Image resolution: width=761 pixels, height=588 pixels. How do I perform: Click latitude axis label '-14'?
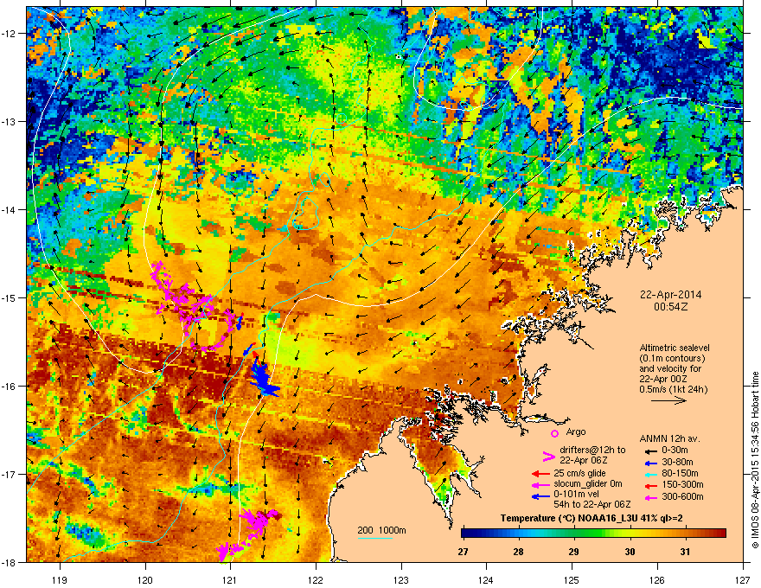(10, 209)
